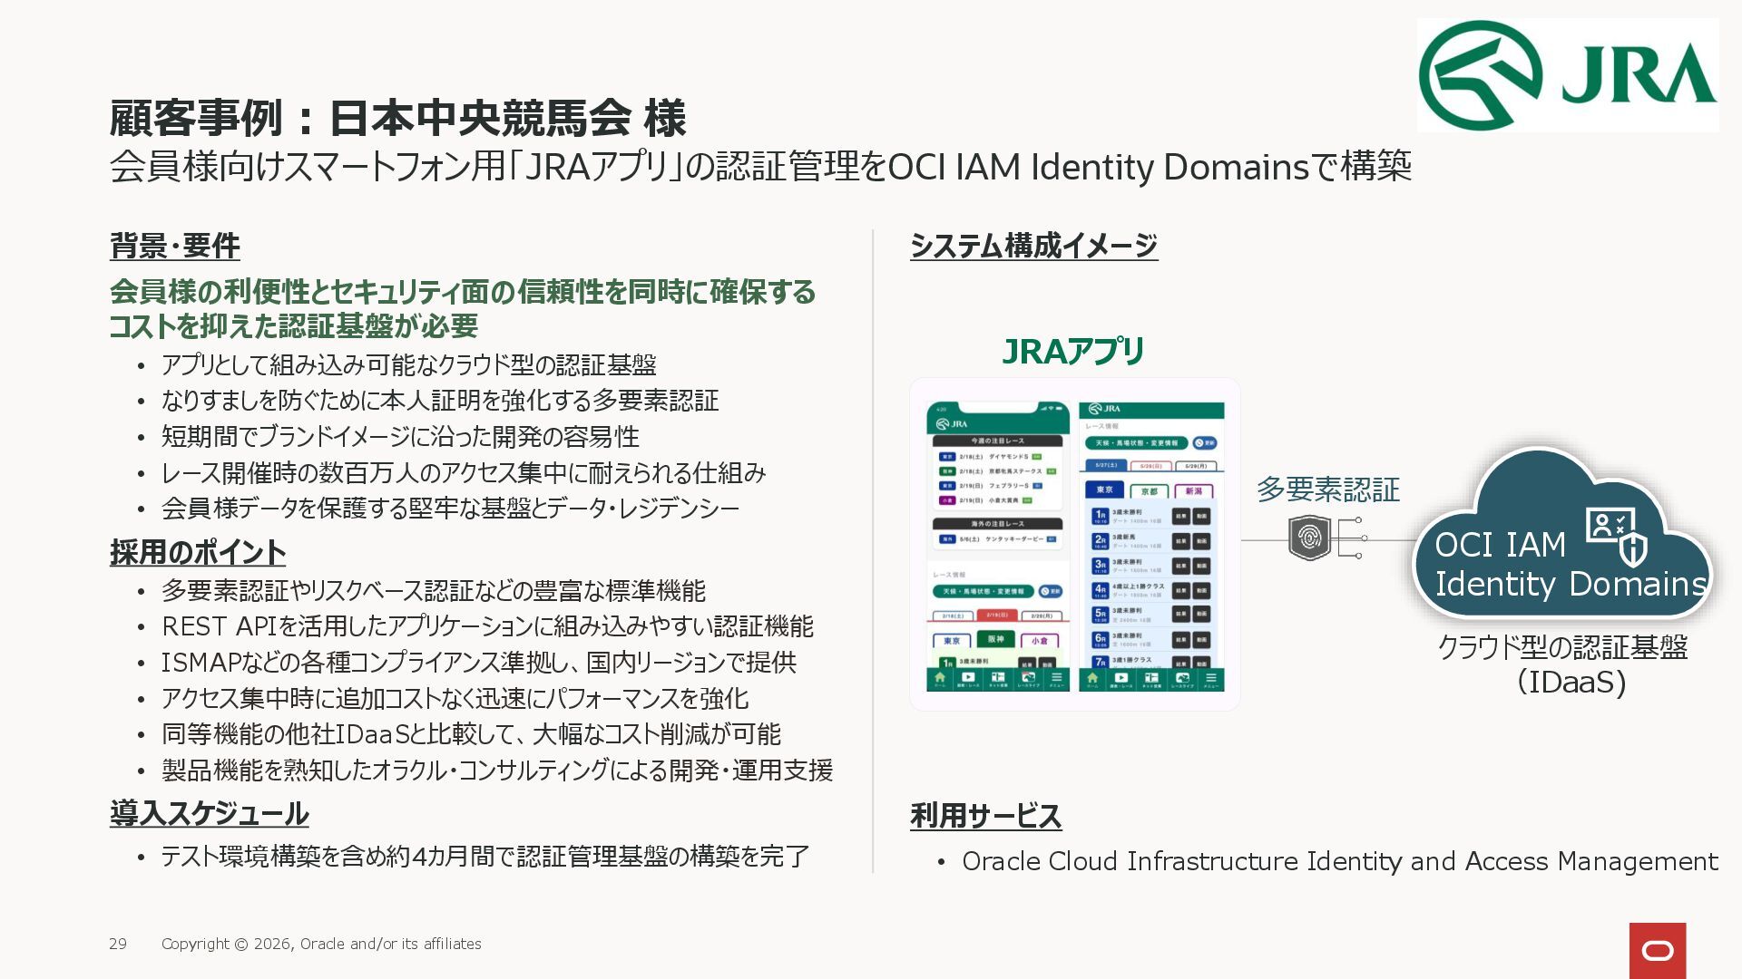Select the 新潟 venue tab in the right phone
This screenshot has width=1742, height=979.
1194,490
